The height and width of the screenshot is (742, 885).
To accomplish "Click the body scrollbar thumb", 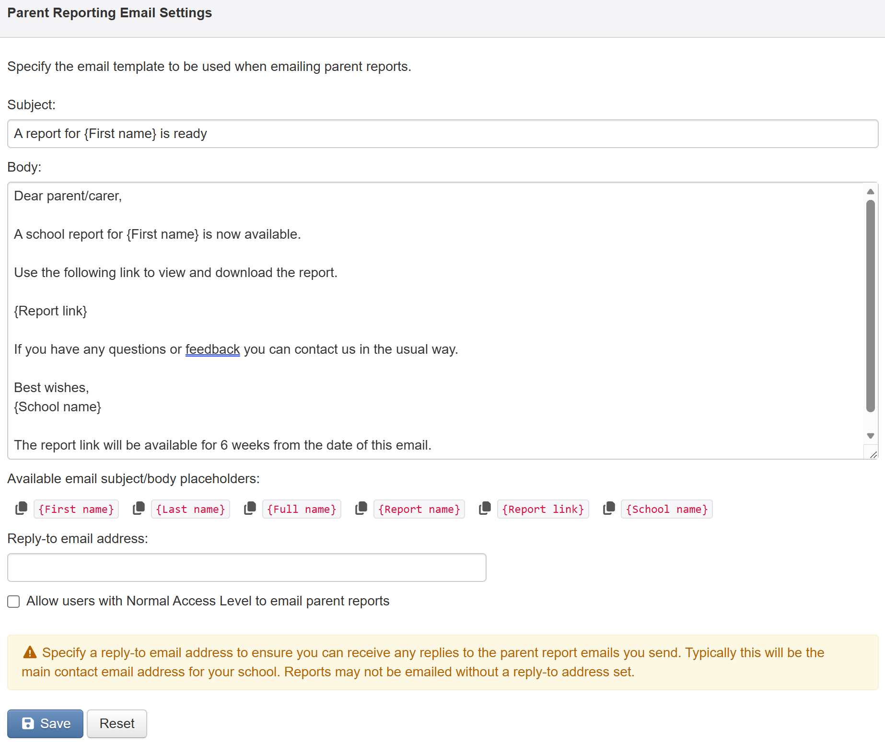I will pyautogui.click(x=871, y=306).
